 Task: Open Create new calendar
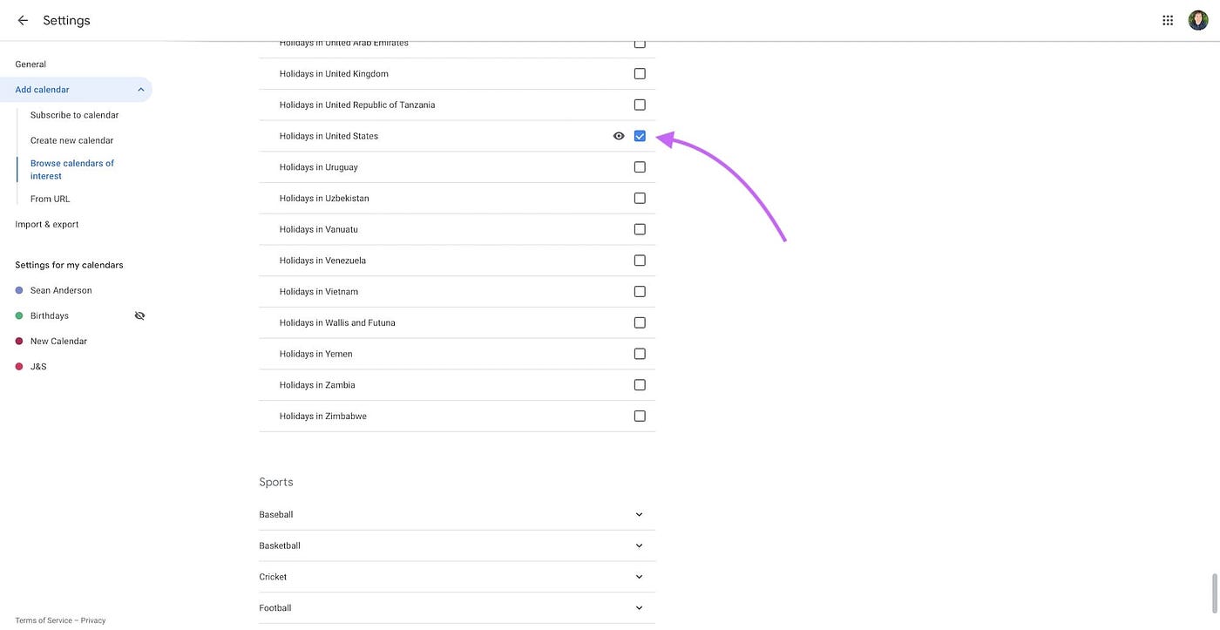[71, 140]
